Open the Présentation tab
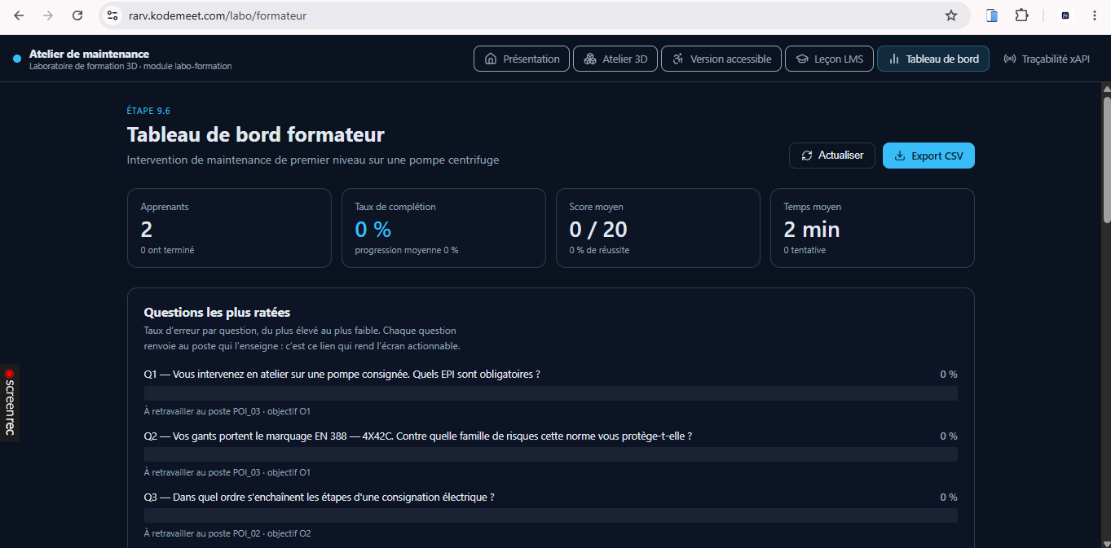This screenshot has height=548, width=1111. click(x=522, y=59)
